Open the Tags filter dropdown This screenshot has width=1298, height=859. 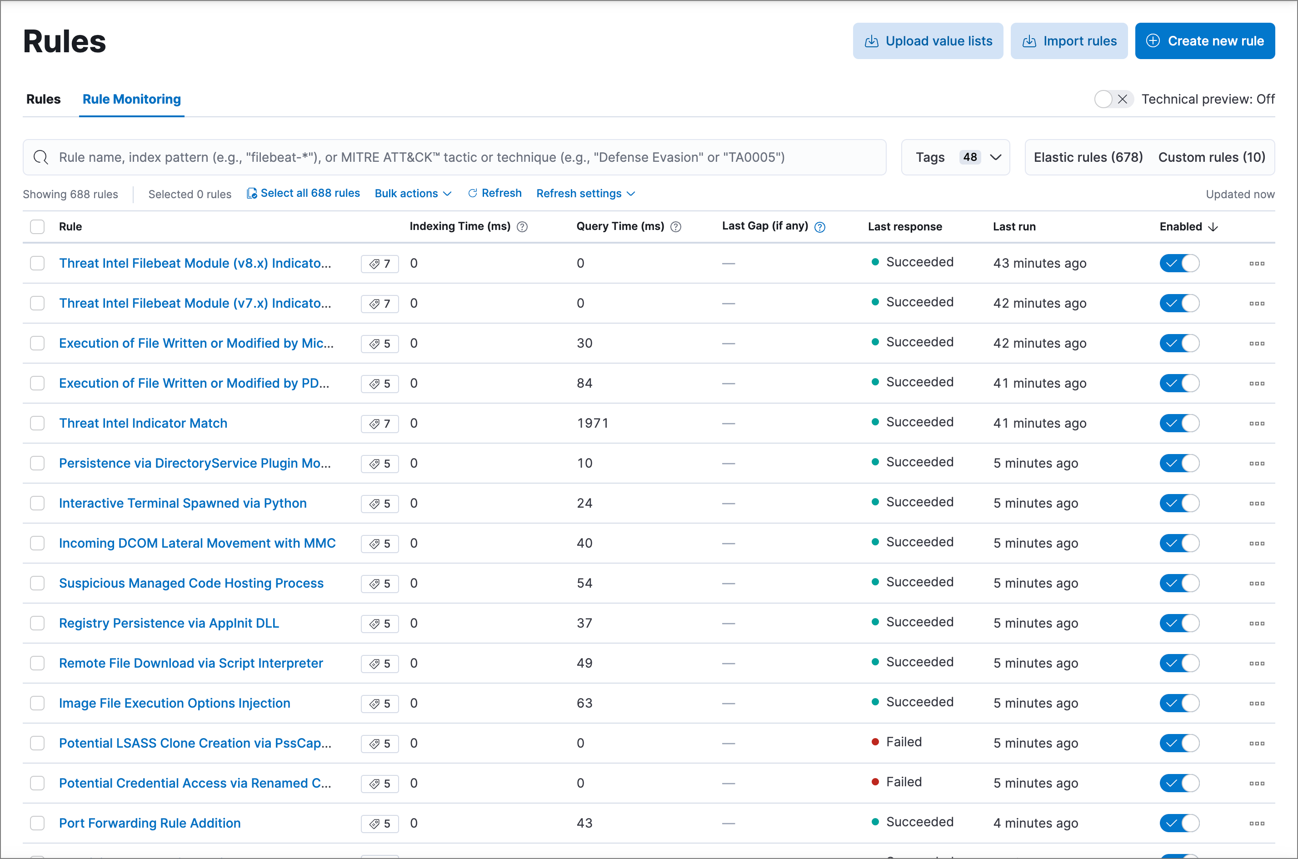pos(955,157)
